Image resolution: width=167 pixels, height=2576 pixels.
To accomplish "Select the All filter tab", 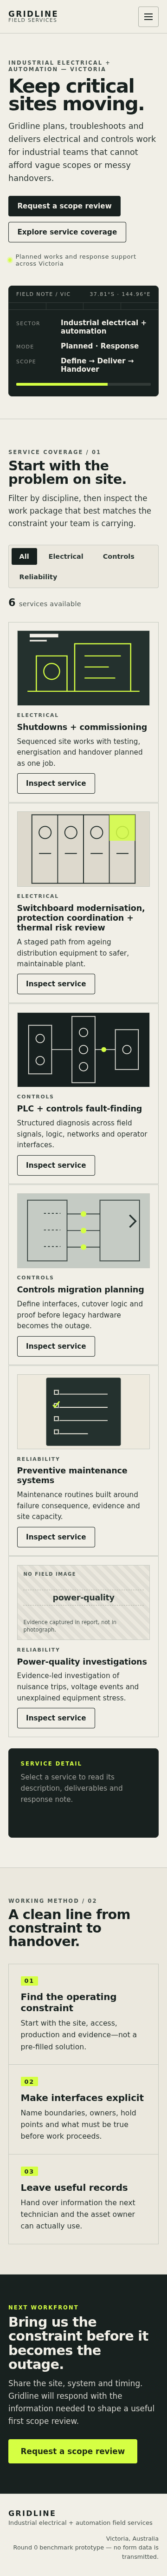I will tap(24, 556).
